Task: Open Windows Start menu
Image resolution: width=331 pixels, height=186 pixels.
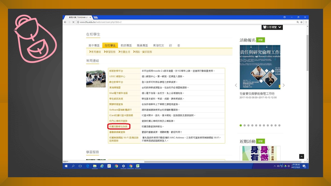Action: click(66, 166)
